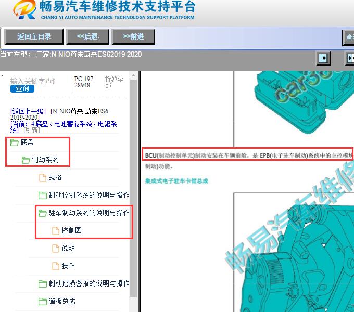The height and width of the screenshot is (312, 354).
Task: Select 驻车制动系统的说明与操作 label text
Action: [x=89, y=213]
